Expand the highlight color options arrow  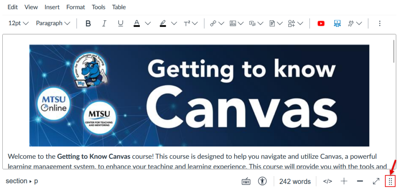pos(174,24)
